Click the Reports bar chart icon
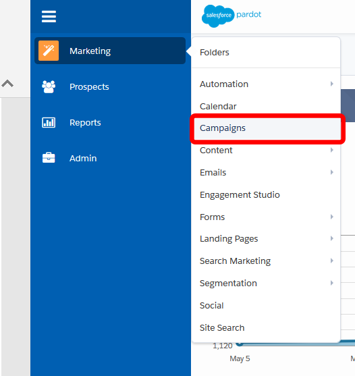 pyautogui.click(x=49, y=123)
